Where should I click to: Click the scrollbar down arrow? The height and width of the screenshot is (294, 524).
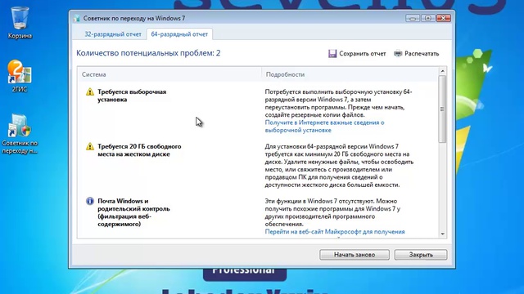click(442, 234)
